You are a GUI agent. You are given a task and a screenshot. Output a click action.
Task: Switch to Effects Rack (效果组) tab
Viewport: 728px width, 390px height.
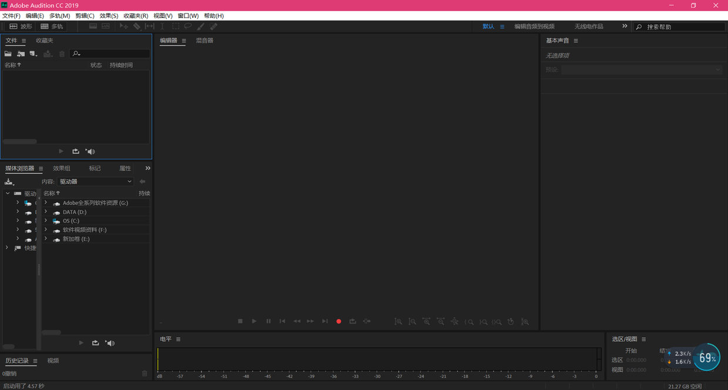[x=62, y=168]
